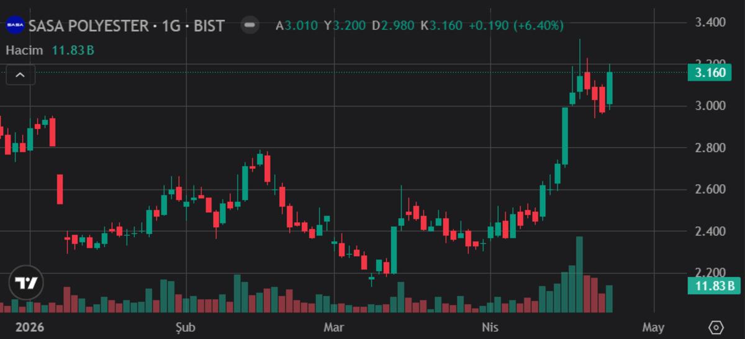
Task: Click the Nis label on time axis
Action: point(490,327)
